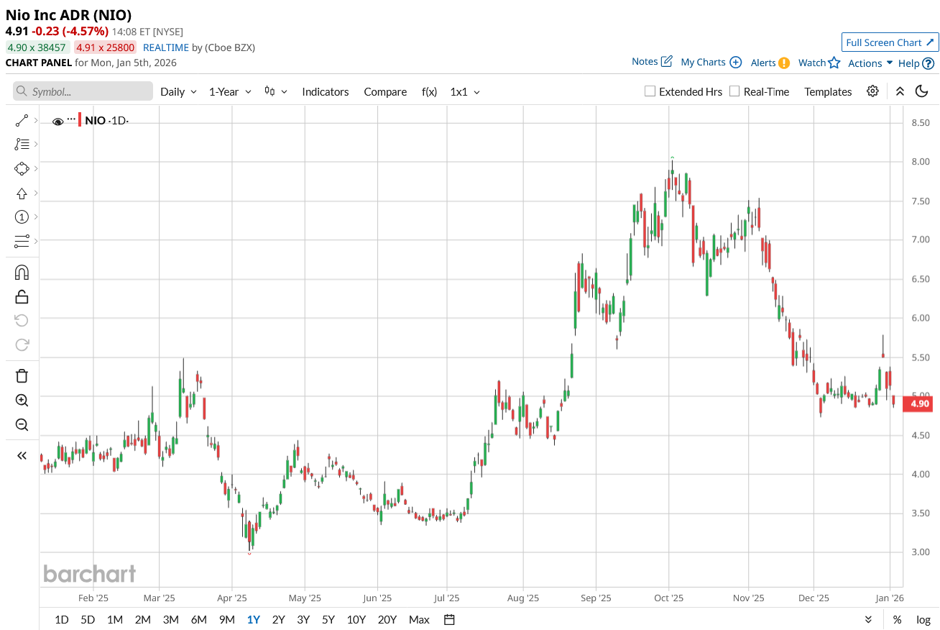Select the up-arrow marker tool
The image size is (940, 630).
(x=22, y=193)
